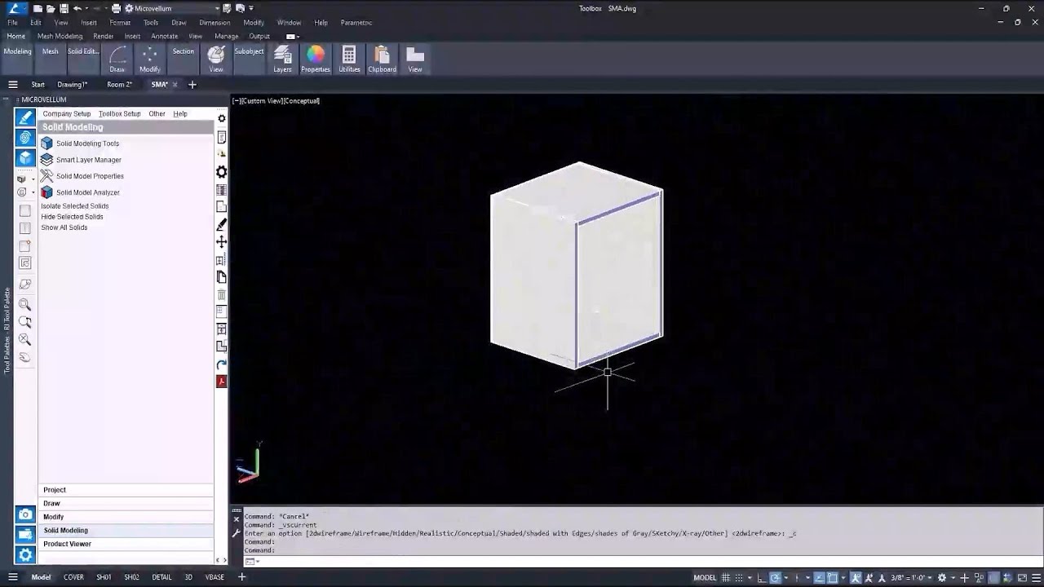Viewport: 1044px width, 587px height.
Task: Open the Properties color wheel panel
Action: [316, 59]
